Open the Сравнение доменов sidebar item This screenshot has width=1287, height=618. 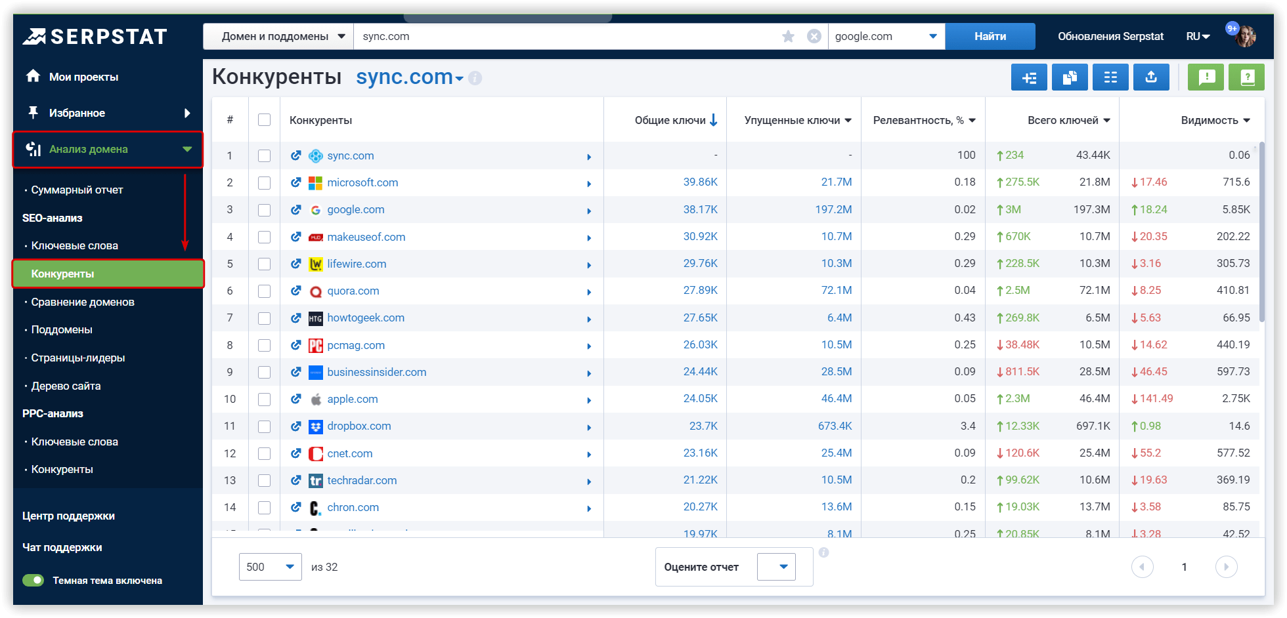(83, 302)
